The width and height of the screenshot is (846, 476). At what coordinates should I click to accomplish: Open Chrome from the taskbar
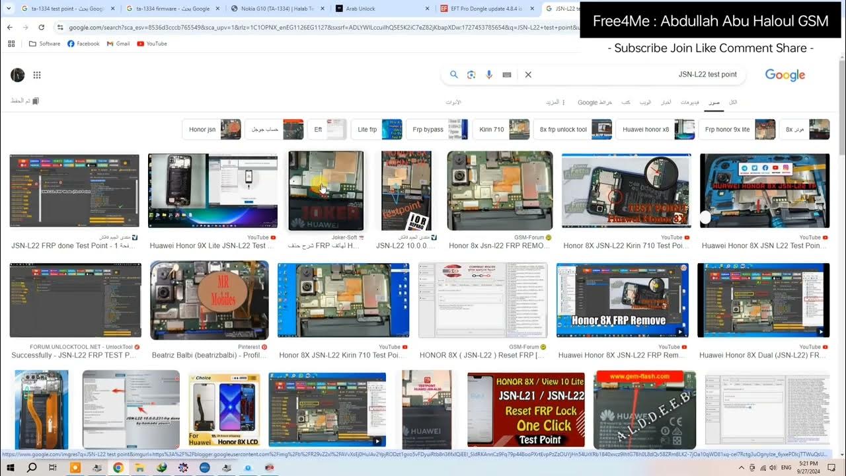pyautogui.click(x=118, y=467)
